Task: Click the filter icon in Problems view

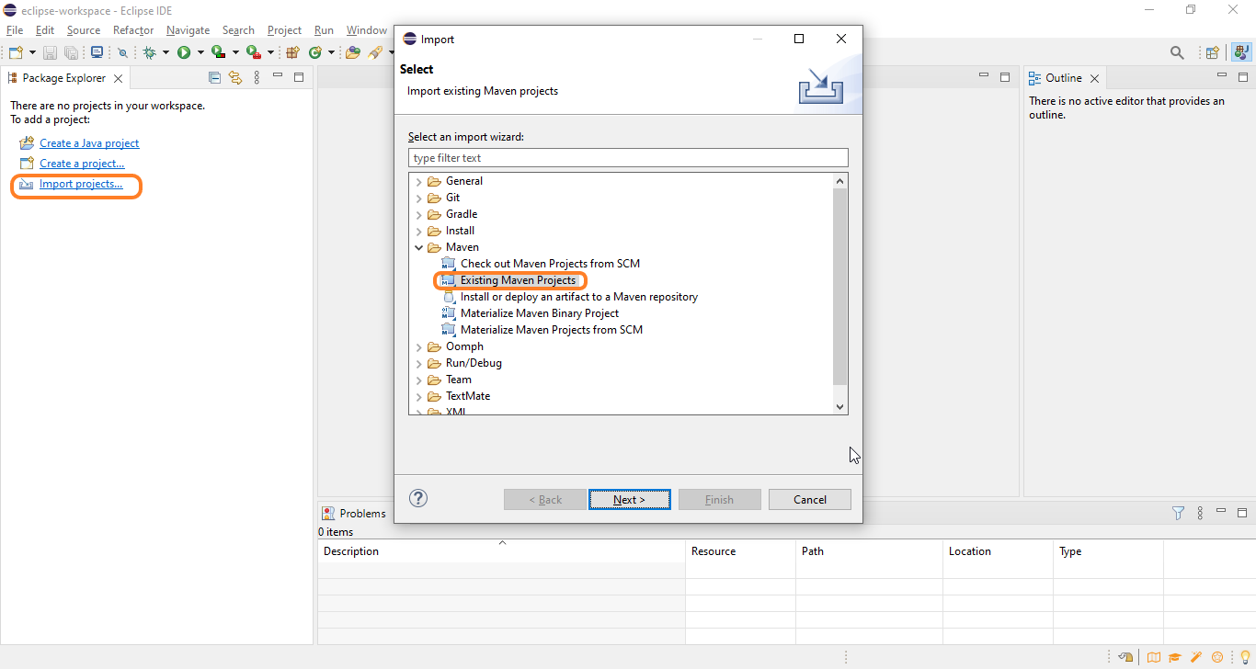Action: pos(1178,514)
